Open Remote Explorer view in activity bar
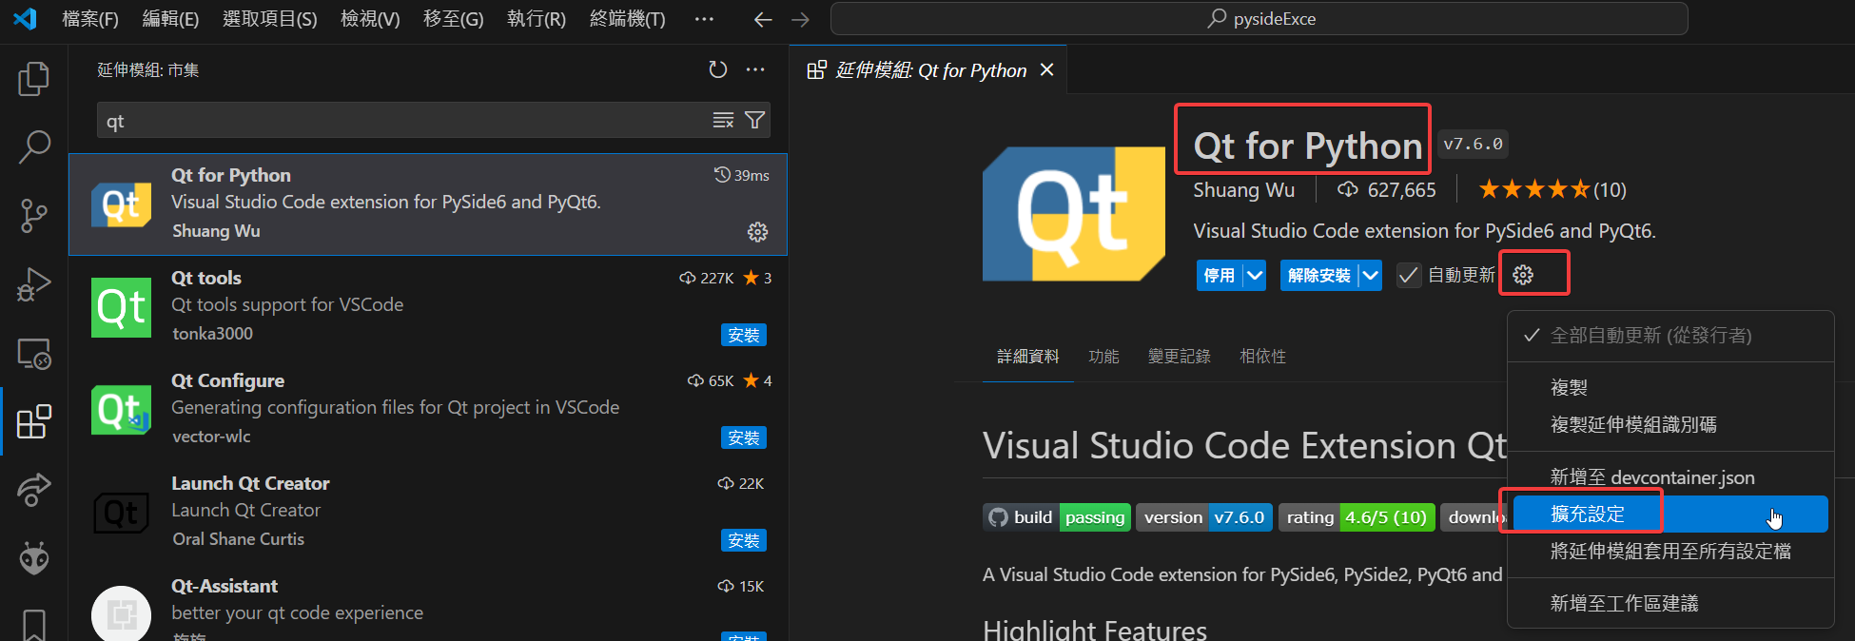1855x641 pixels. [x=34, y=353]
